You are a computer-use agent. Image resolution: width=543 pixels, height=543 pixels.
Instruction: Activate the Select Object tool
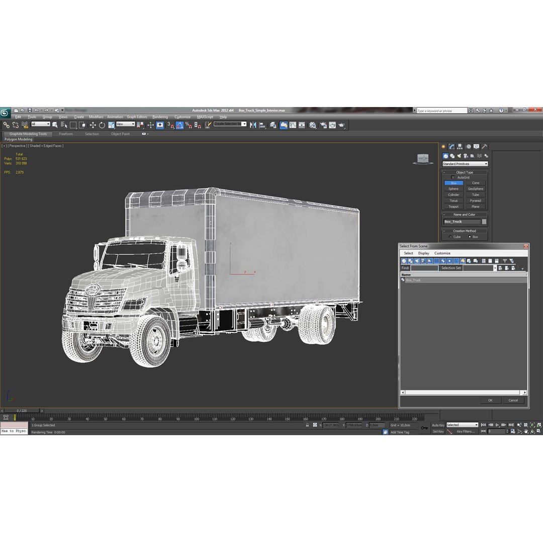click(55, 125)
